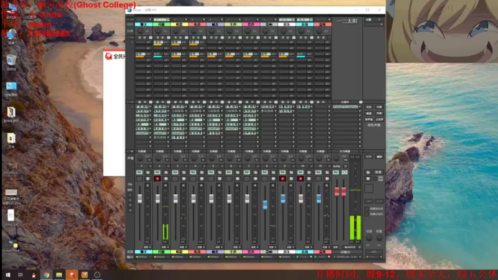This screenshot has width=498, height=280.
Task: Mute mixer channel 11
Action: point(327,179)
